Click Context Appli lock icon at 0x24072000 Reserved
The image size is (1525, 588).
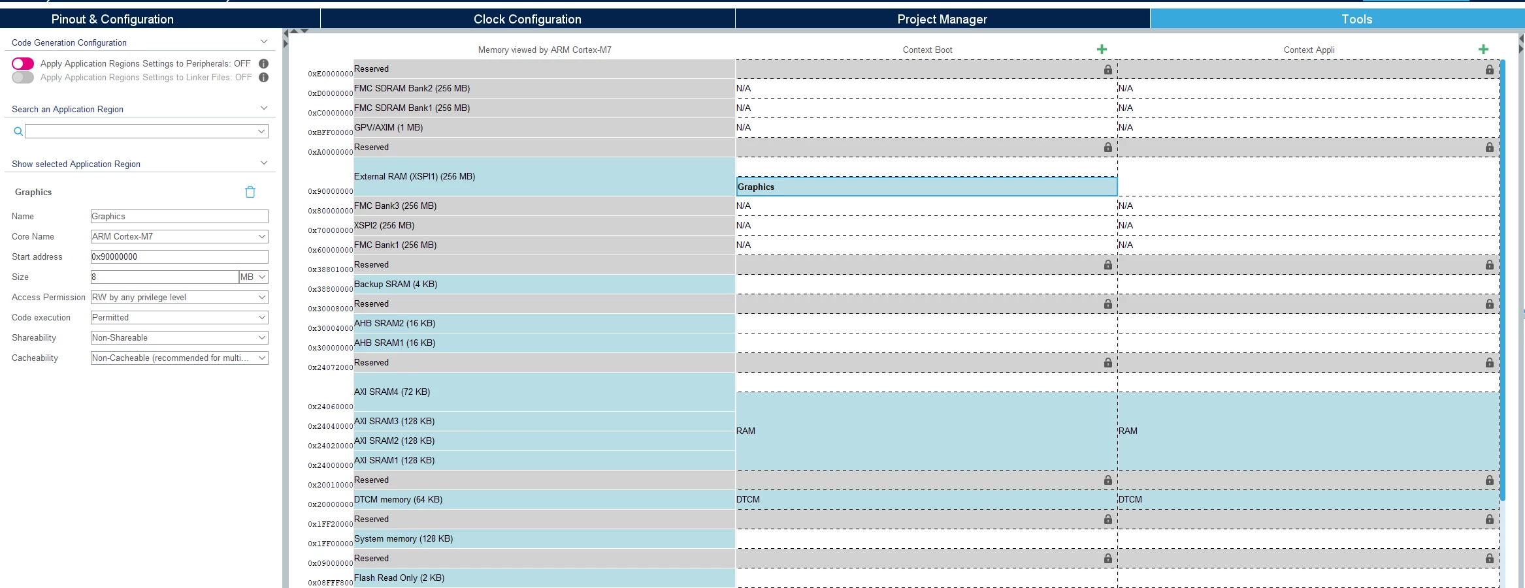click(1490, 363)
